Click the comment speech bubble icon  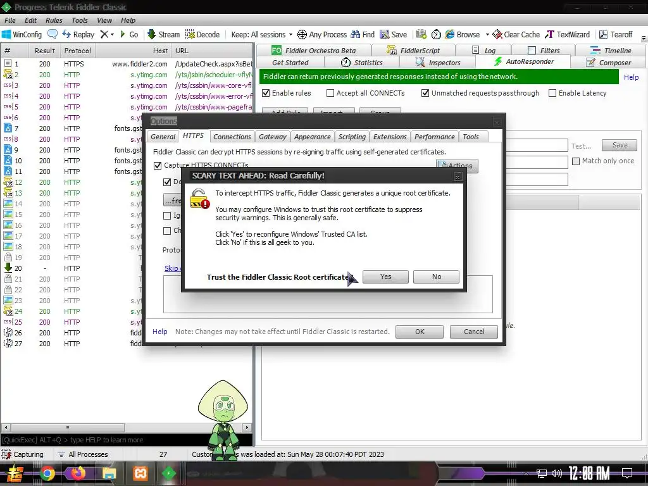[53, 34]
